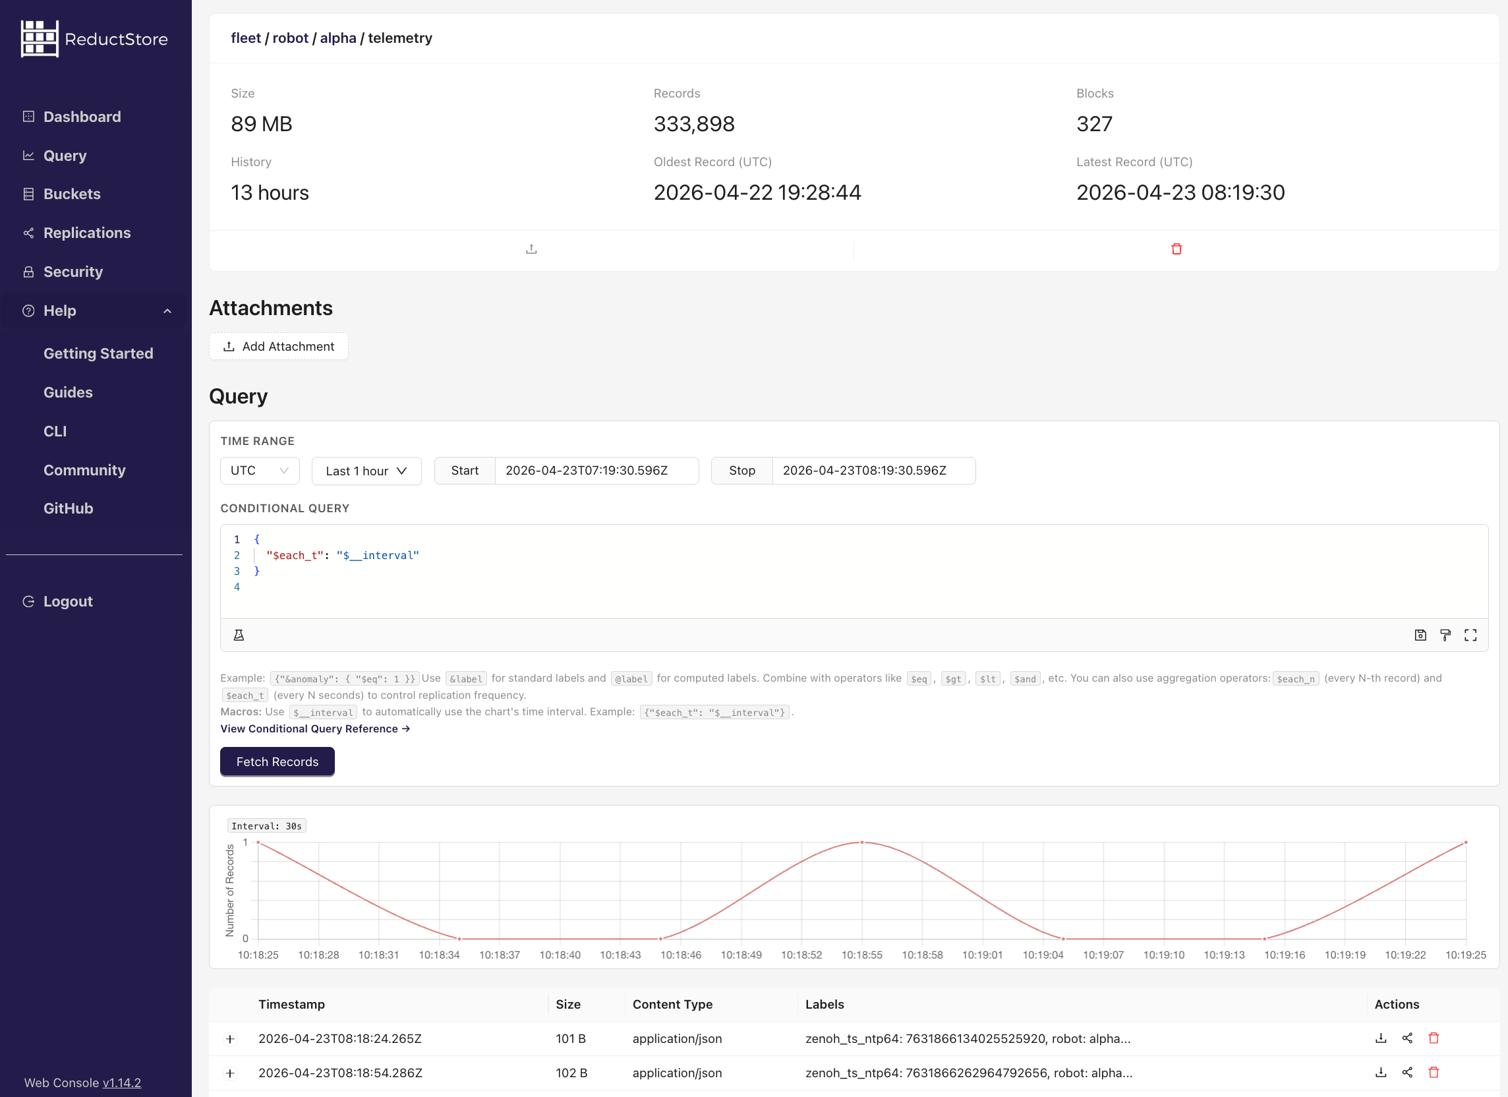Click the format query paint-roller icon
Screen dimensions: 1508x1097
coord(1445,636)
